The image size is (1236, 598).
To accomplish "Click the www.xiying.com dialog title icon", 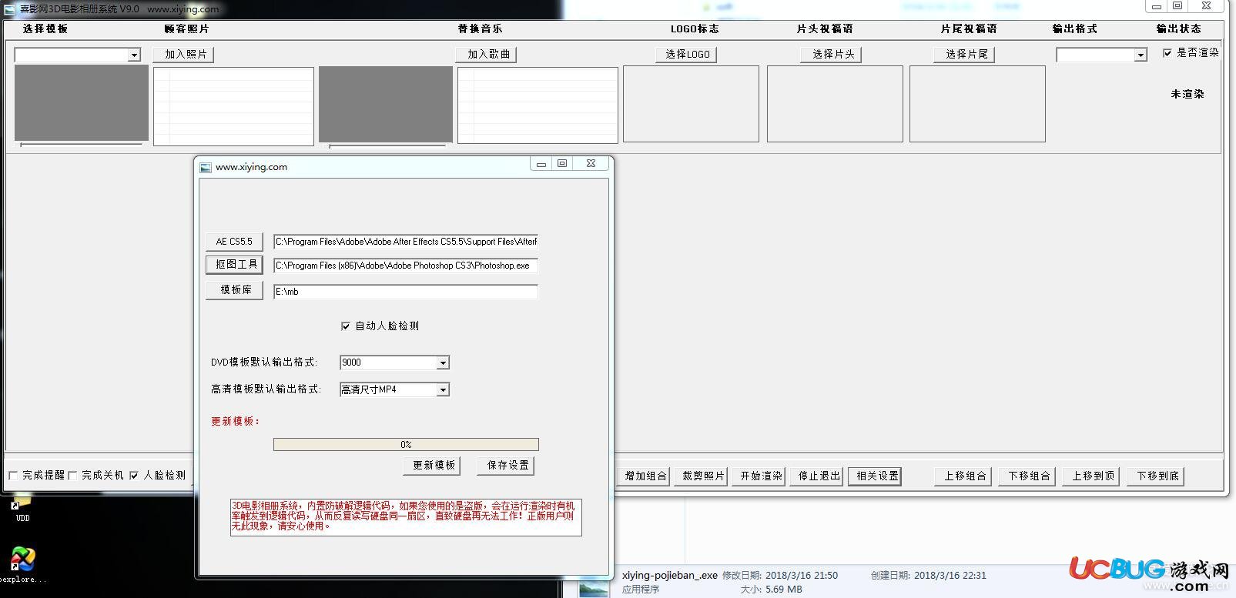I will (x=206, y=167).
